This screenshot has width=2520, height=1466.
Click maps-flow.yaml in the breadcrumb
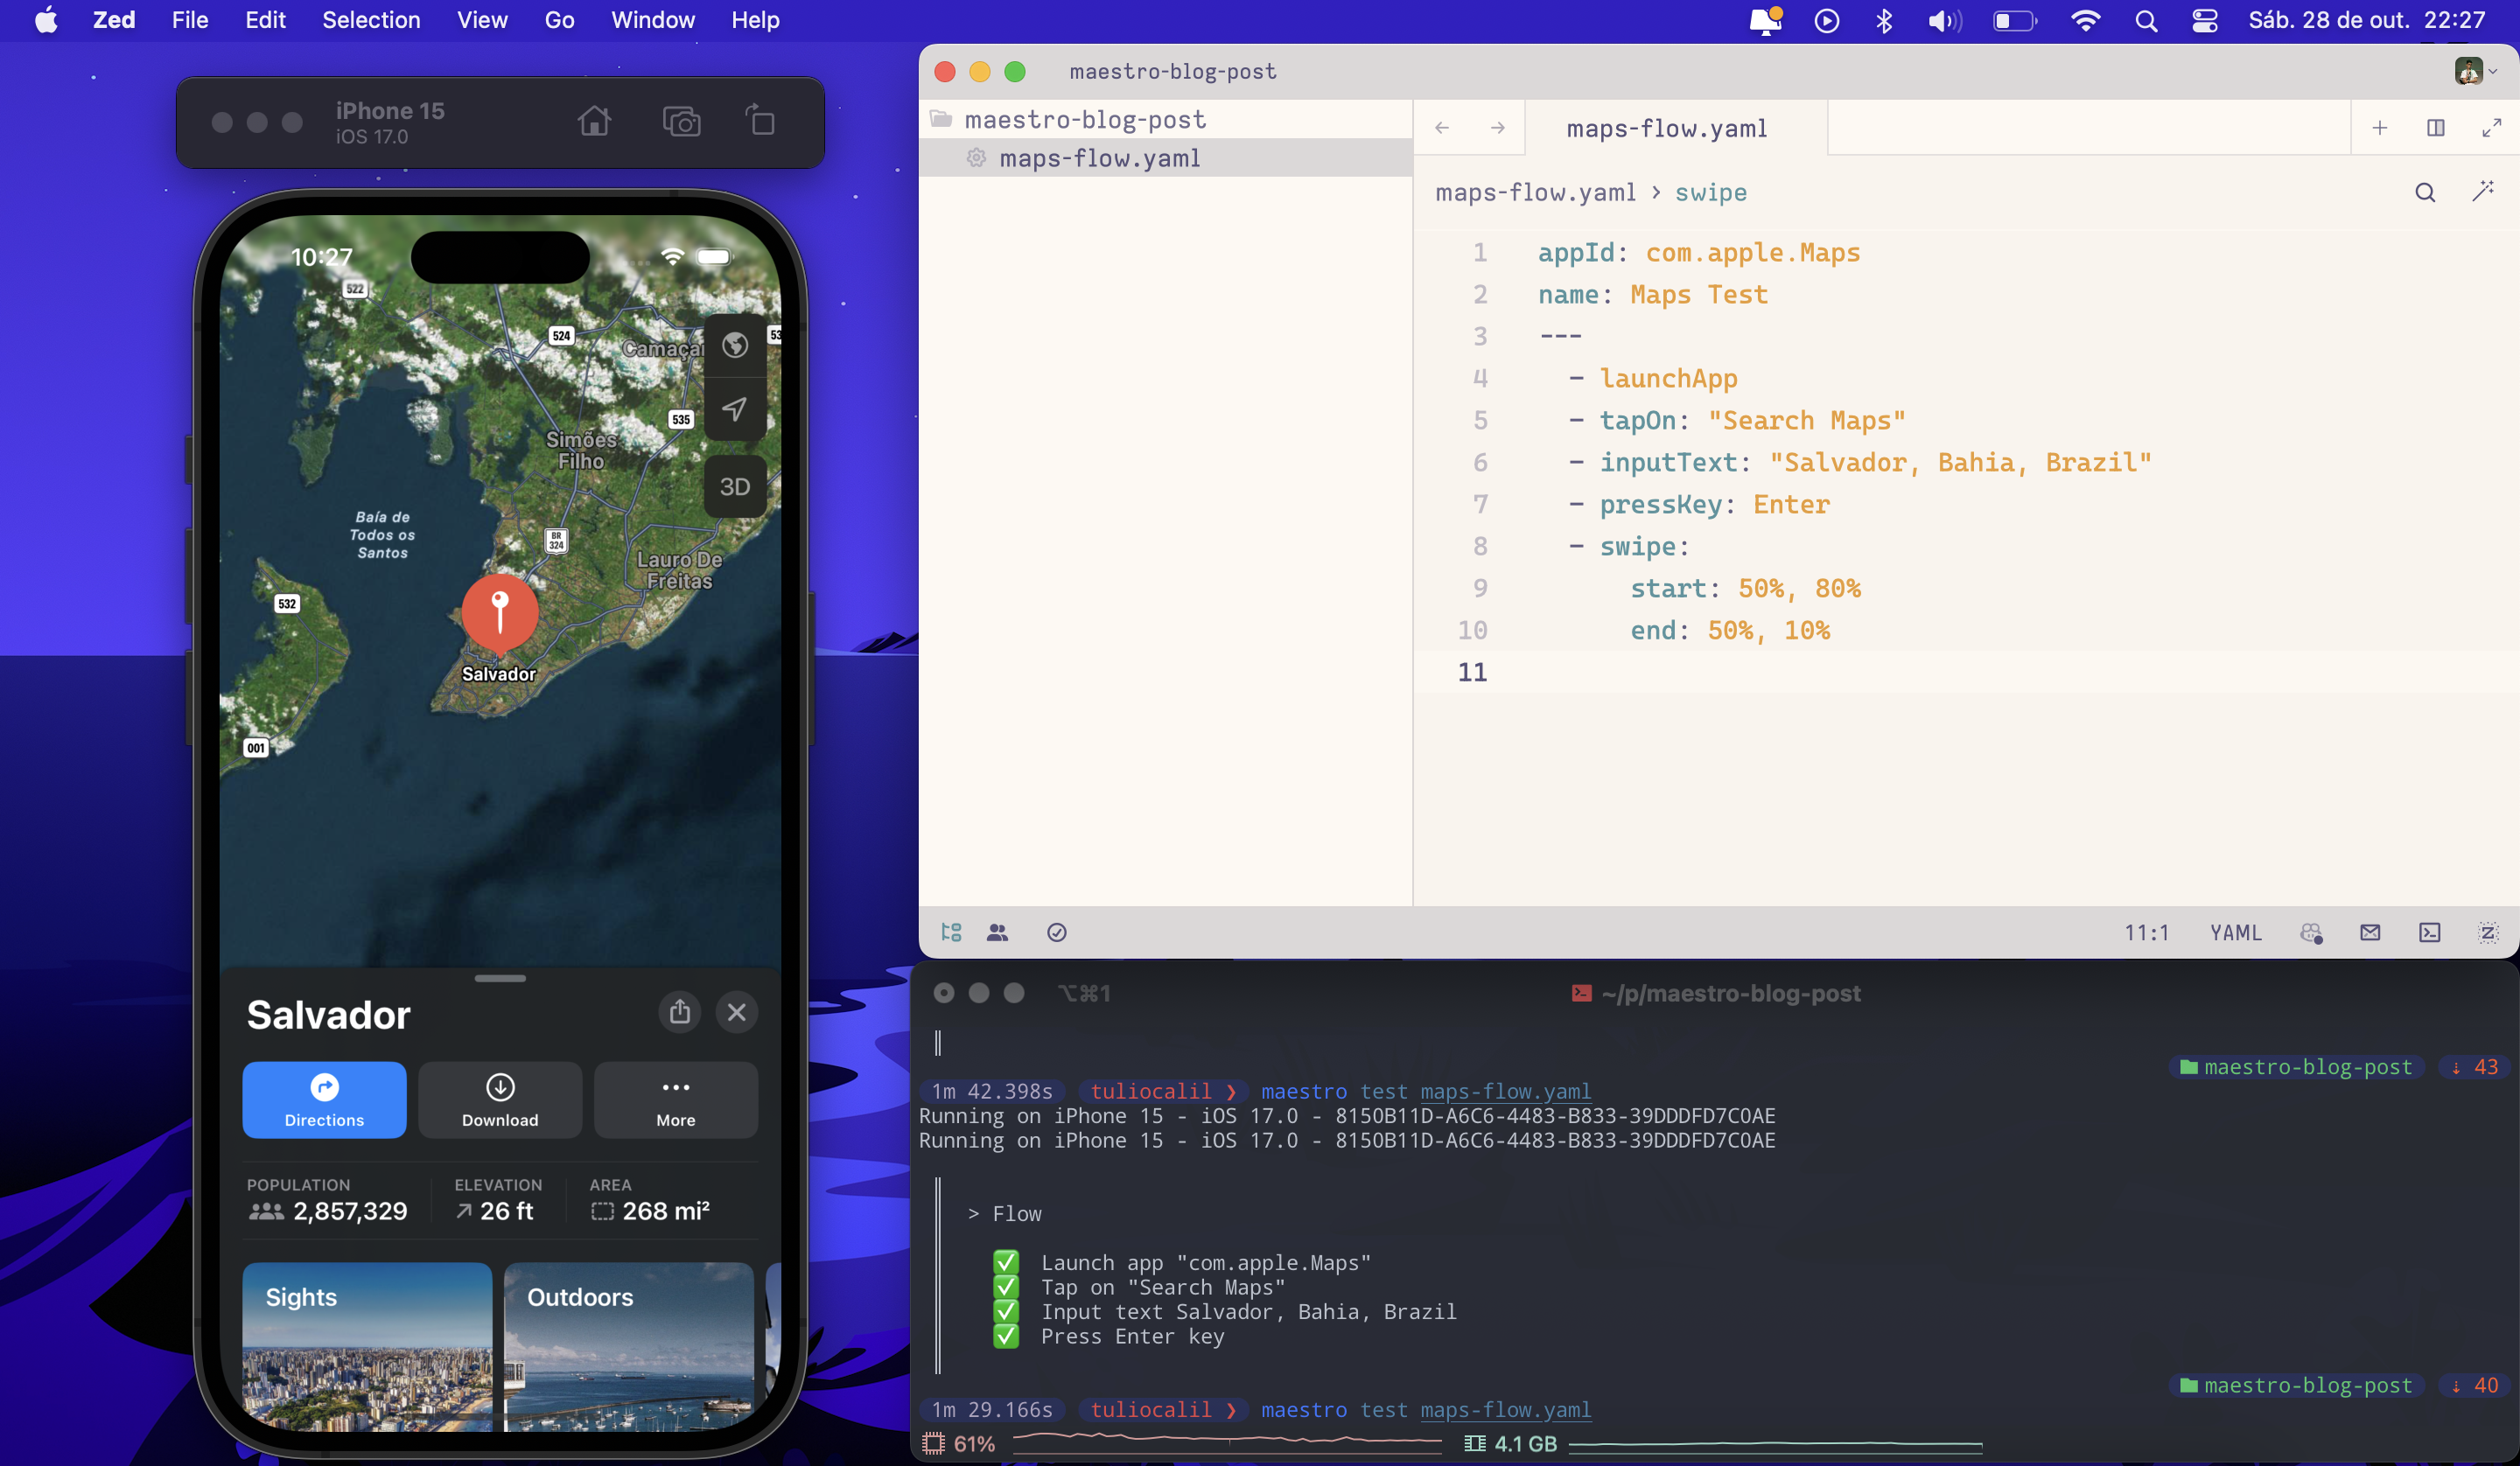click(1536, 192)
